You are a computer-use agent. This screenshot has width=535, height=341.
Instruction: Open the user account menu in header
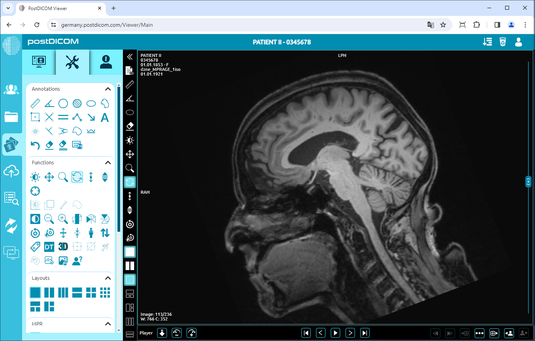519,43
